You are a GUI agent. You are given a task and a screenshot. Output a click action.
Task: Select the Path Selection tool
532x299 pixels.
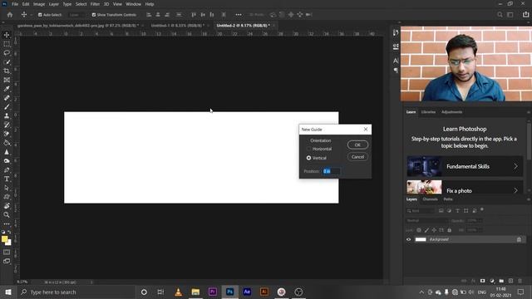pyautogui.click(x=7, y=188)
